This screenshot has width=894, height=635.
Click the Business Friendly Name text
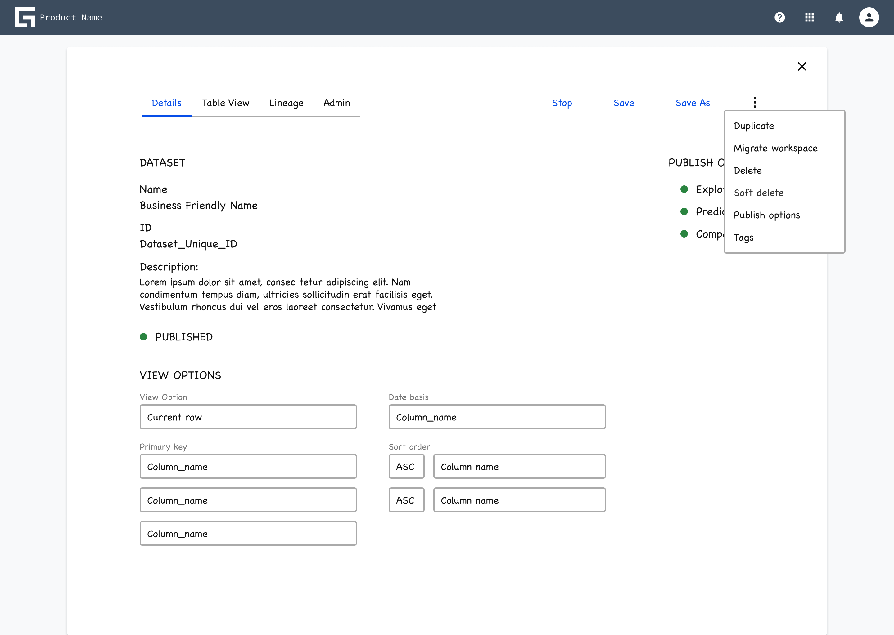198,206
